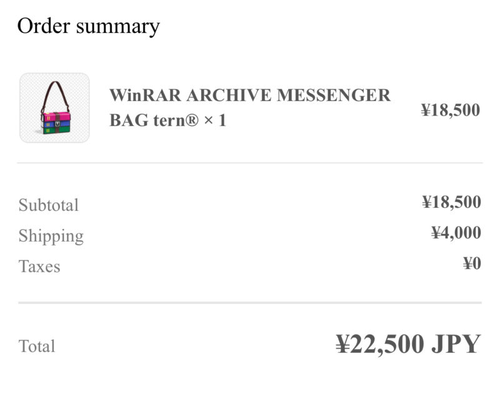Viewport: 500px width, 397px height.
Task: Click the bag strap in the product image
Action: (x=55, y=96)
